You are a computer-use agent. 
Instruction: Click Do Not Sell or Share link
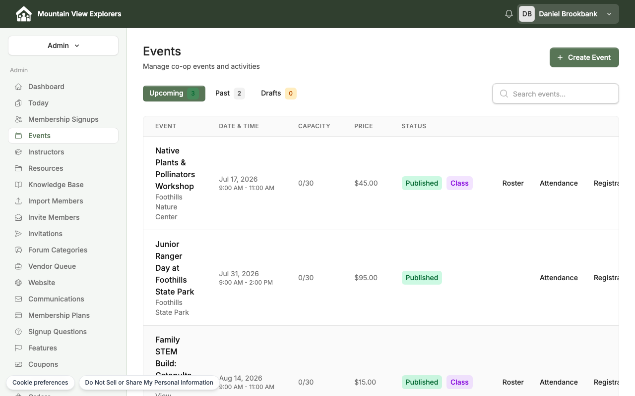149,383
